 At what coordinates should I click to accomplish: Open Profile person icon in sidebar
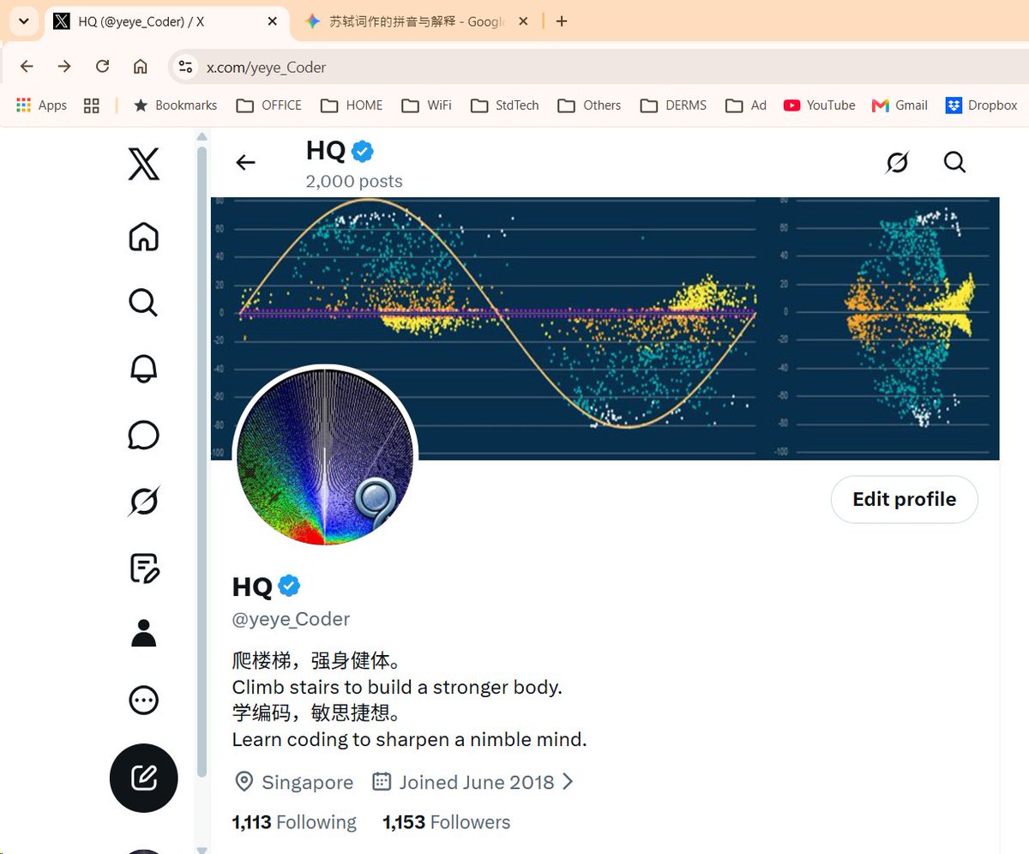pos(143,634)
